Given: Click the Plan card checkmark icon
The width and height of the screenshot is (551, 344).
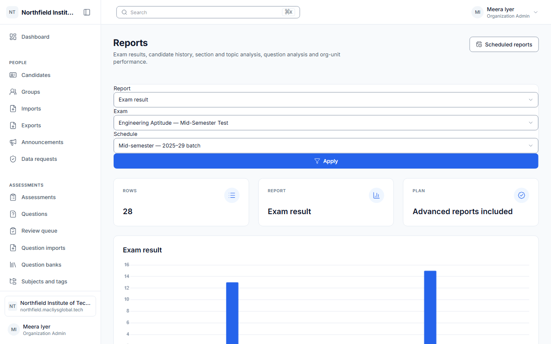Looking at the screenshot, I should 522,196.
